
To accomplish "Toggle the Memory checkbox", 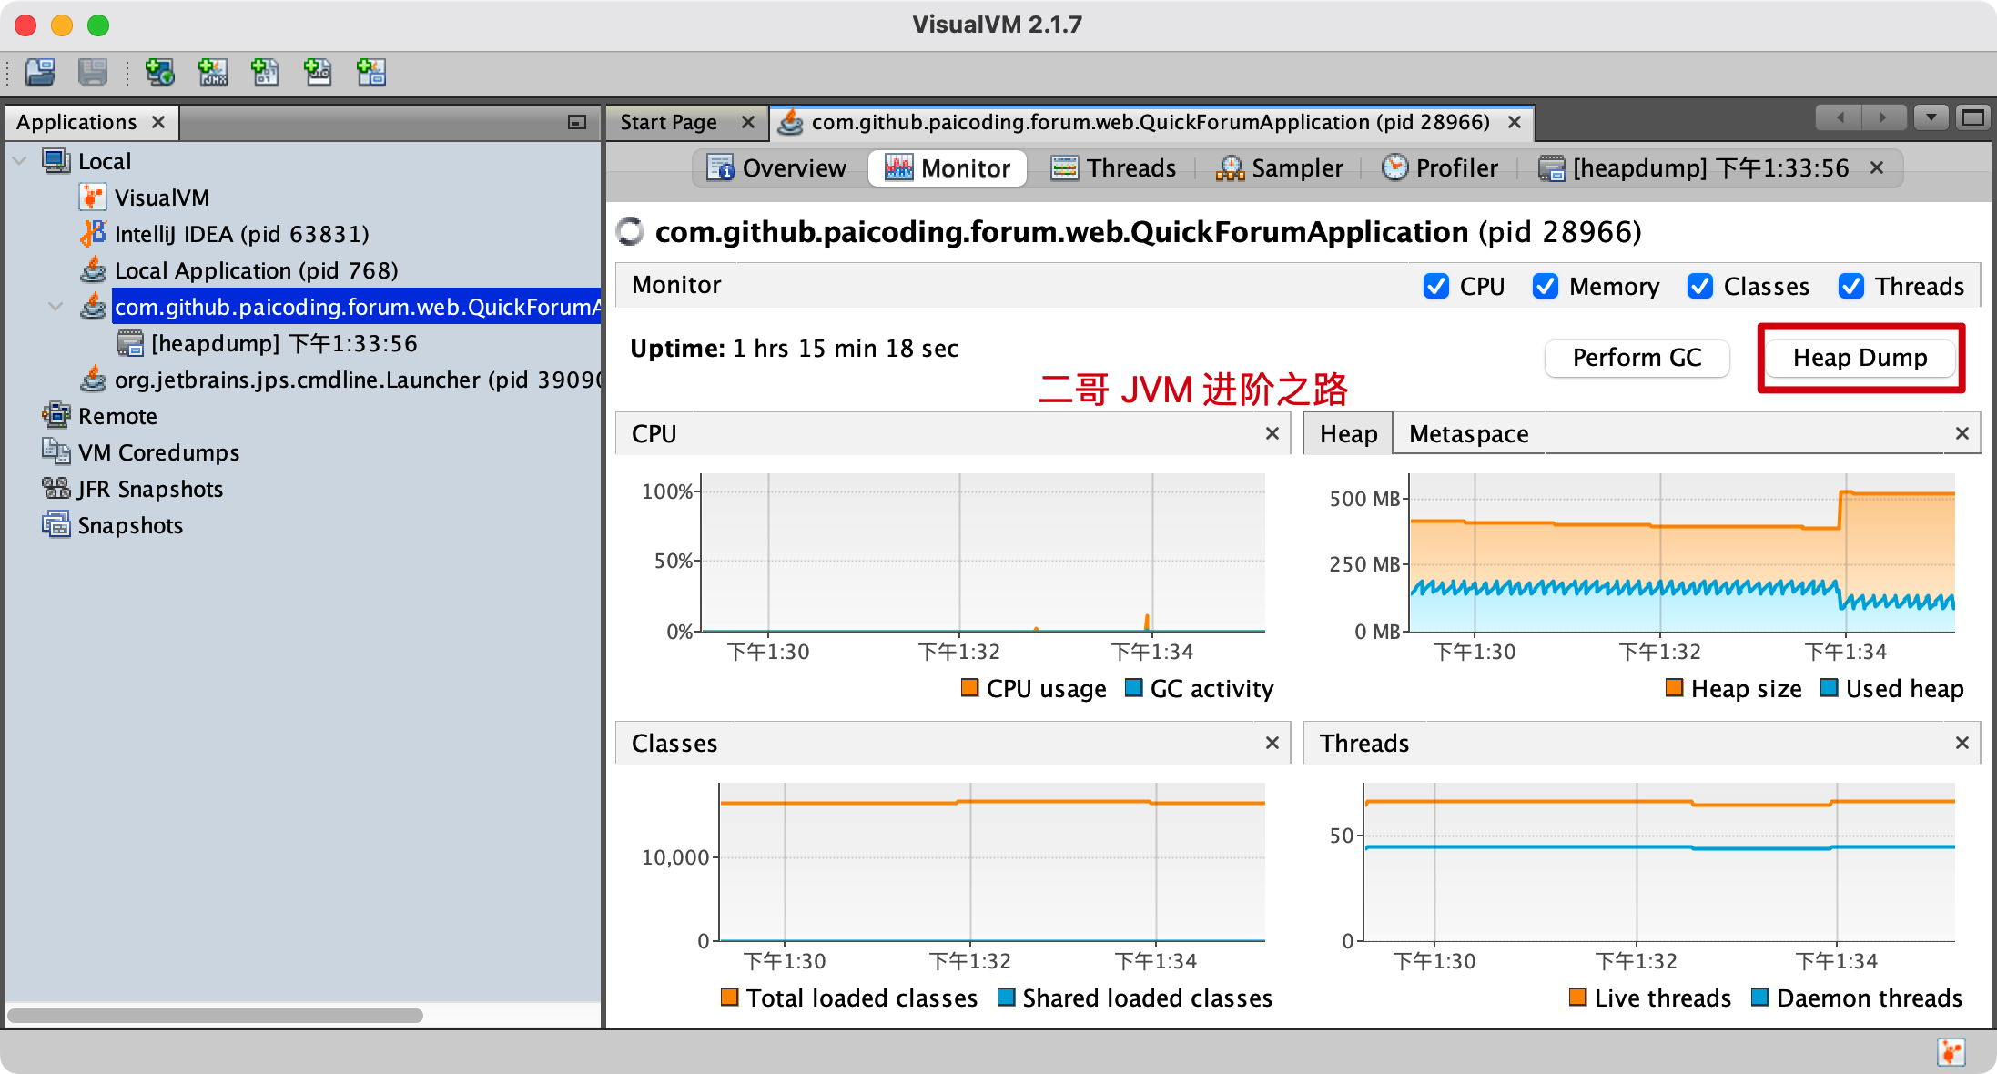I will coord(1545,286).
